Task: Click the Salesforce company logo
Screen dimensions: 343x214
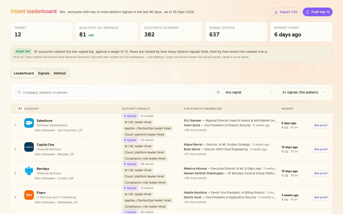Action: point(29,123)
